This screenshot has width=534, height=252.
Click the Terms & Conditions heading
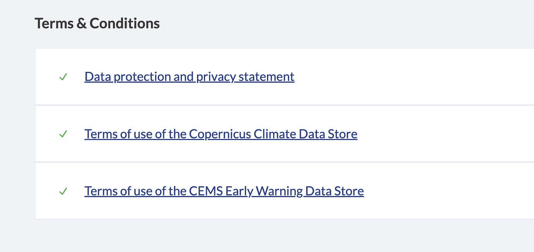click(x=97, y=24)
